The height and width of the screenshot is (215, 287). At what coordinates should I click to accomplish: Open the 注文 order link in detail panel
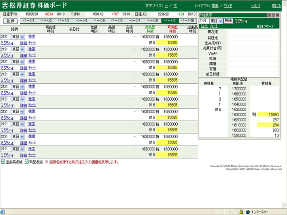(x=204, y=26)
